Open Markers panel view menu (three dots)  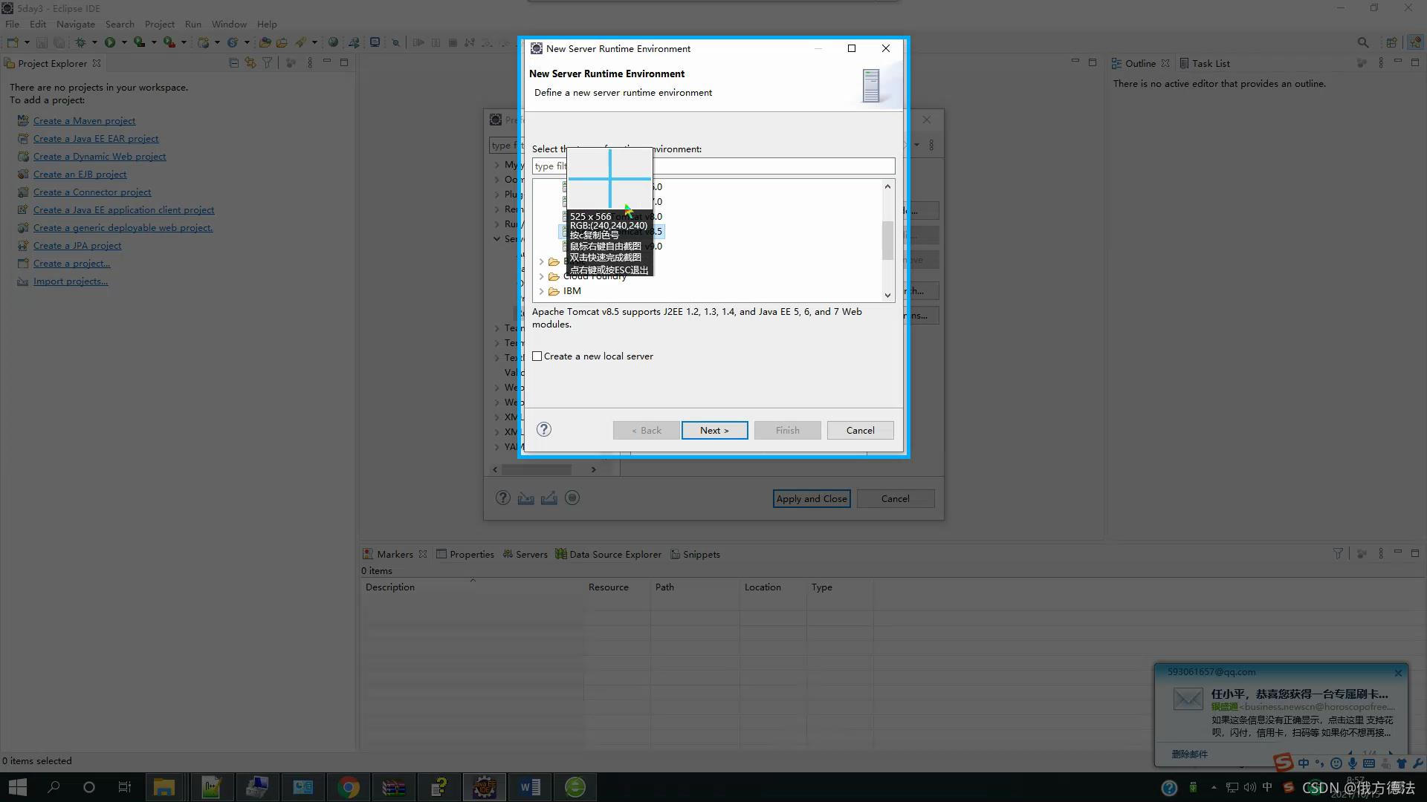click(1381, 553)
